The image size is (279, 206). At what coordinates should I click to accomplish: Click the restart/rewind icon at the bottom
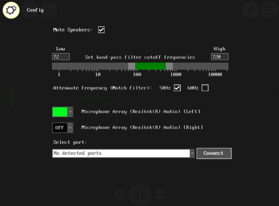[119, 195]
